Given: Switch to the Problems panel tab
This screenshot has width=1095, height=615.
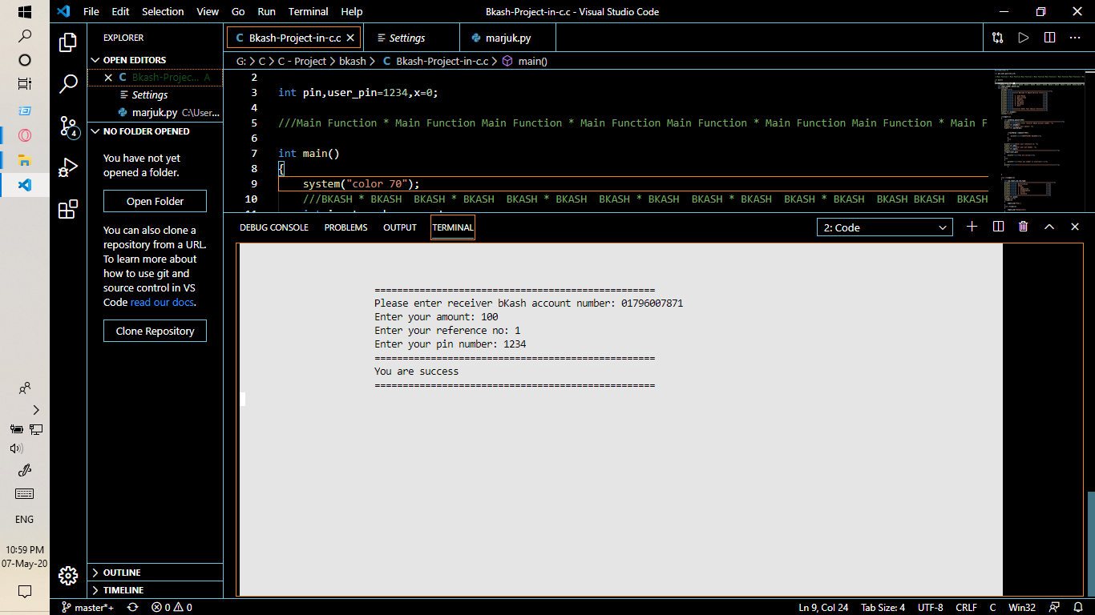Looking at the screenshot, I should 345,227.
